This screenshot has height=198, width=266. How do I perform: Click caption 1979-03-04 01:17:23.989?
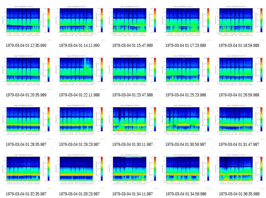(x=186, y=46)
